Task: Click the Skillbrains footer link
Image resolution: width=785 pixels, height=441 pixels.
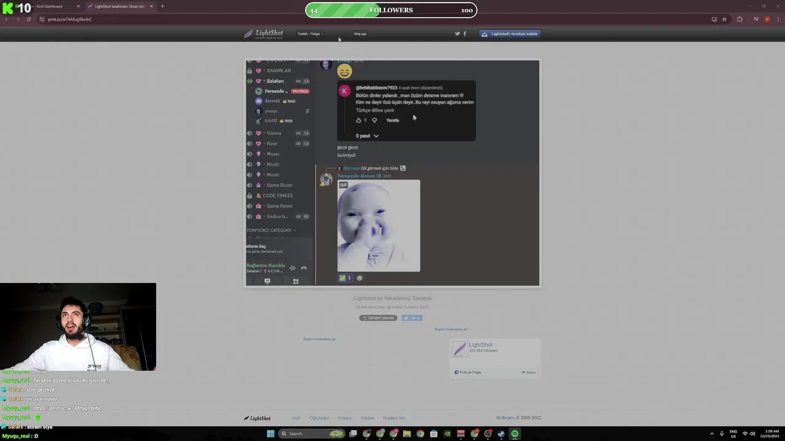Action: pos(505,418)
